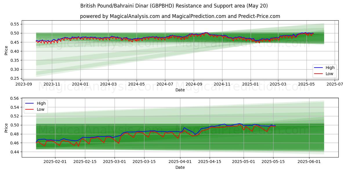Click the 'powered by MagicalAnalysis.com' subtitle
This screenshot has height=174, width=348.
tap(180, 16)
